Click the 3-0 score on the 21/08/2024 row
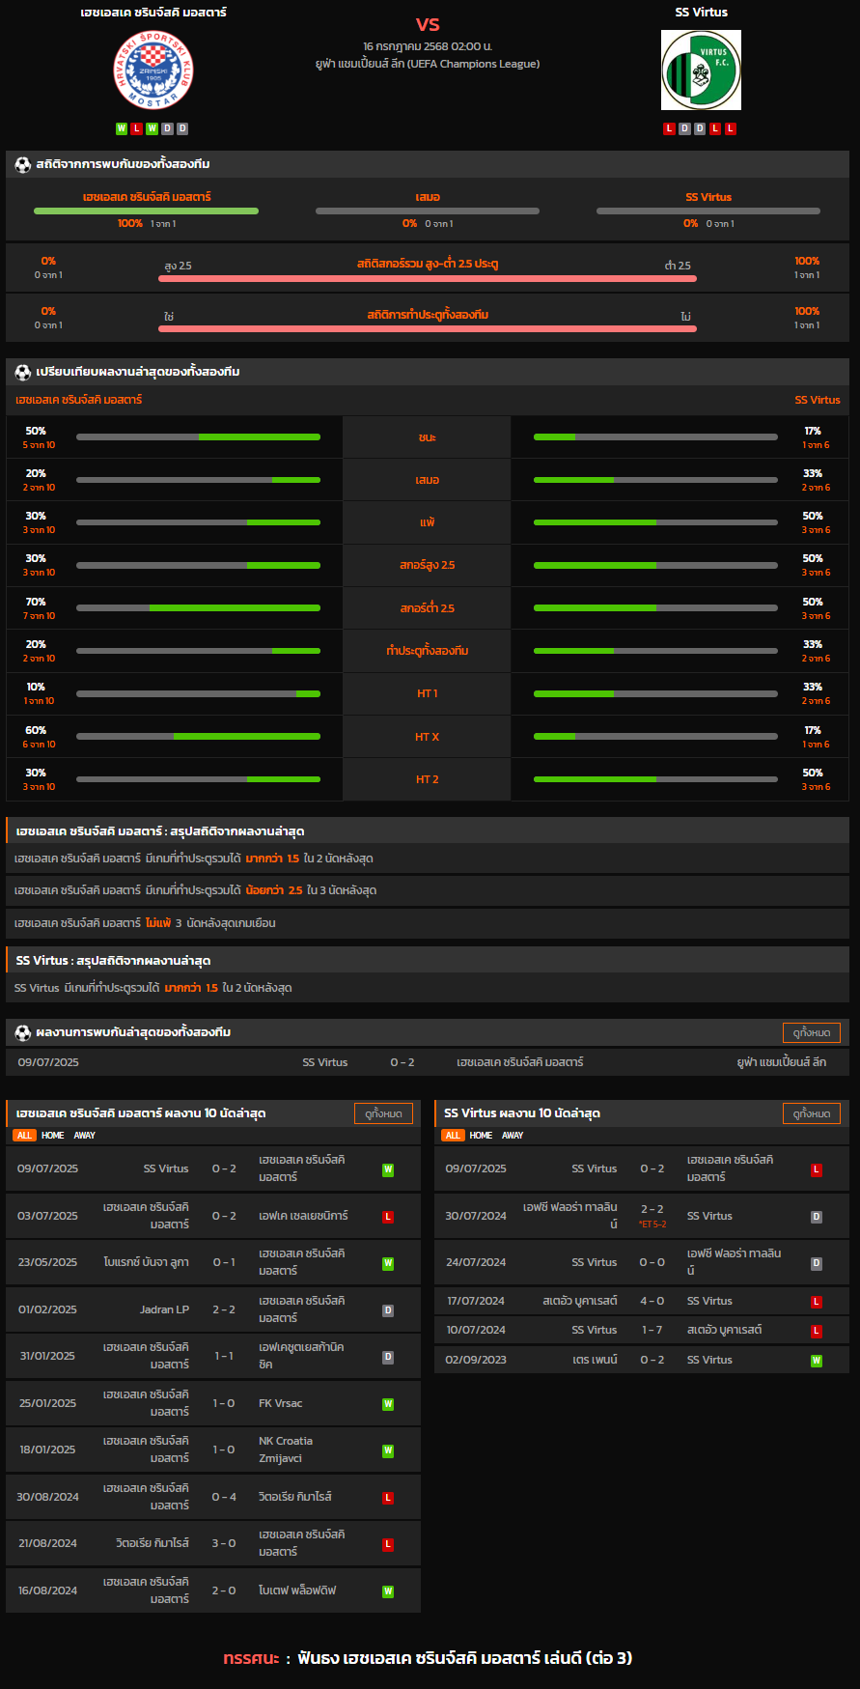 pyautogui.click(x=224, y=1543)
